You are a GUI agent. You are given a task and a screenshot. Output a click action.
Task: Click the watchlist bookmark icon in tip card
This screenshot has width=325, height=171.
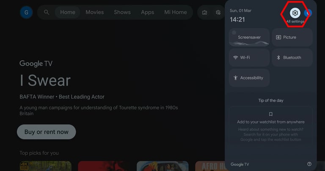pyautogui.click(x=271, y=114)
